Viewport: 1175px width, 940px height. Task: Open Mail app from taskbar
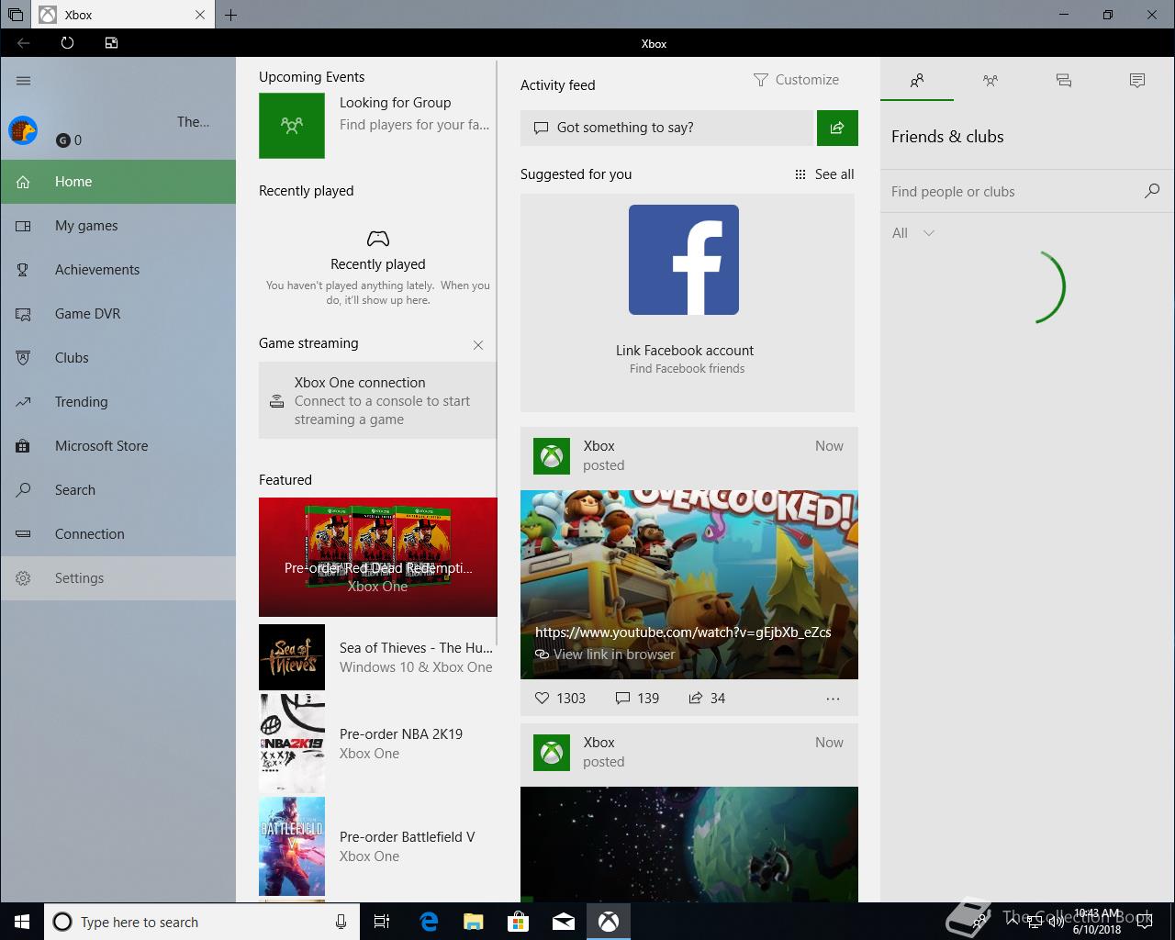564,922
